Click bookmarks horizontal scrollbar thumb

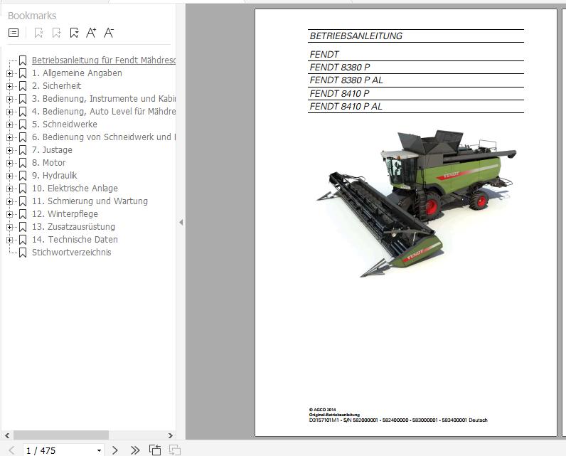[x=60, y=435]
